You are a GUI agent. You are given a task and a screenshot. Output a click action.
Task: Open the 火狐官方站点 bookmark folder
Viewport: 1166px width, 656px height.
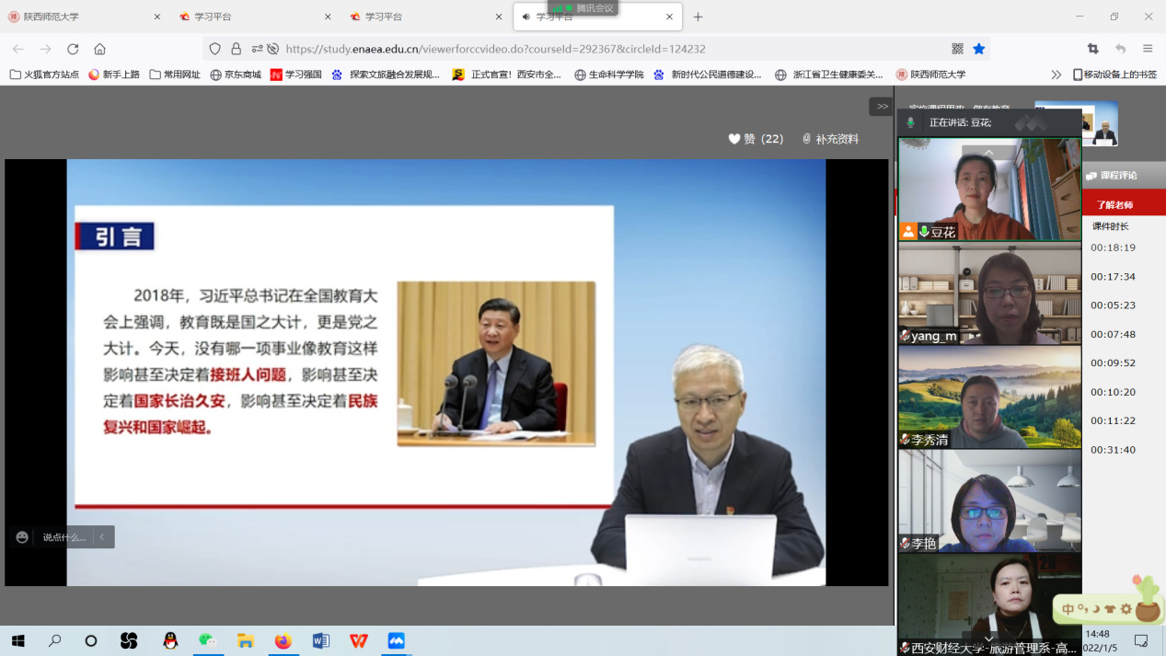point(44,75)
